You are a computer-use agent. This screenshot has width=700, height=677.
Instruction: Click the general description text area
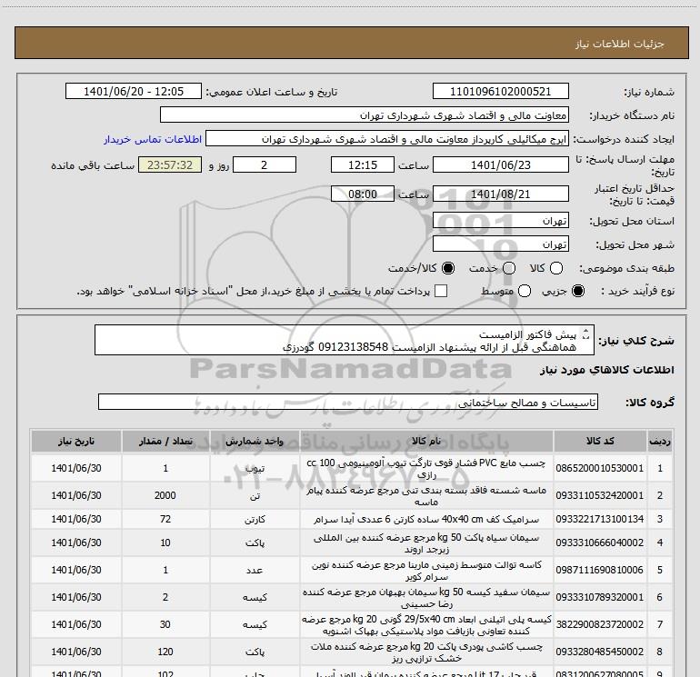pyautogui.click(x=345, y=340)
